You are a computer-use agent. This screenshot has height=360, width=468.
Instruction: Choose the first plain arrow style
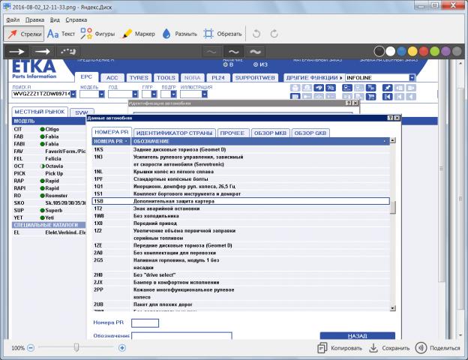tap(16, 52)
